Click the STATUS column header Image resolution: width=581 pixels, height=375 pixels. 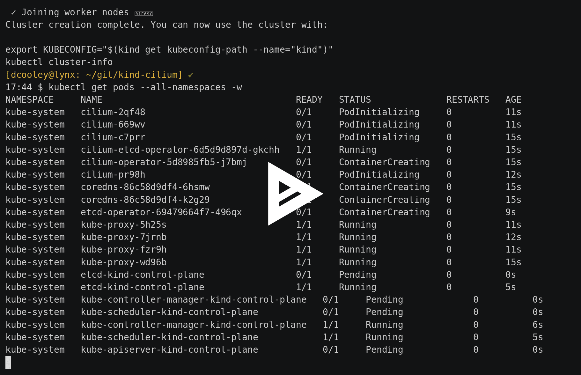pyautogui.click(x=355, y=100)
